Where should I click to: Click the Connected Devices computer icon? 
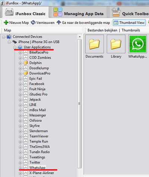pos(9,37)
